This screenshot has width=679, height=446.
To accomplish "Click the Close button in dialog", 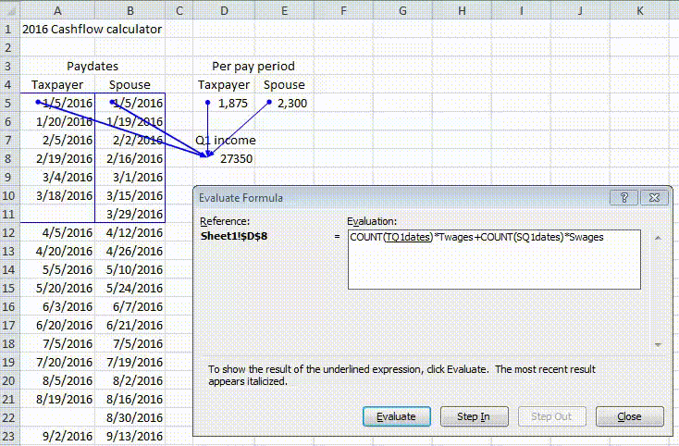I will [x=629, y=416].
